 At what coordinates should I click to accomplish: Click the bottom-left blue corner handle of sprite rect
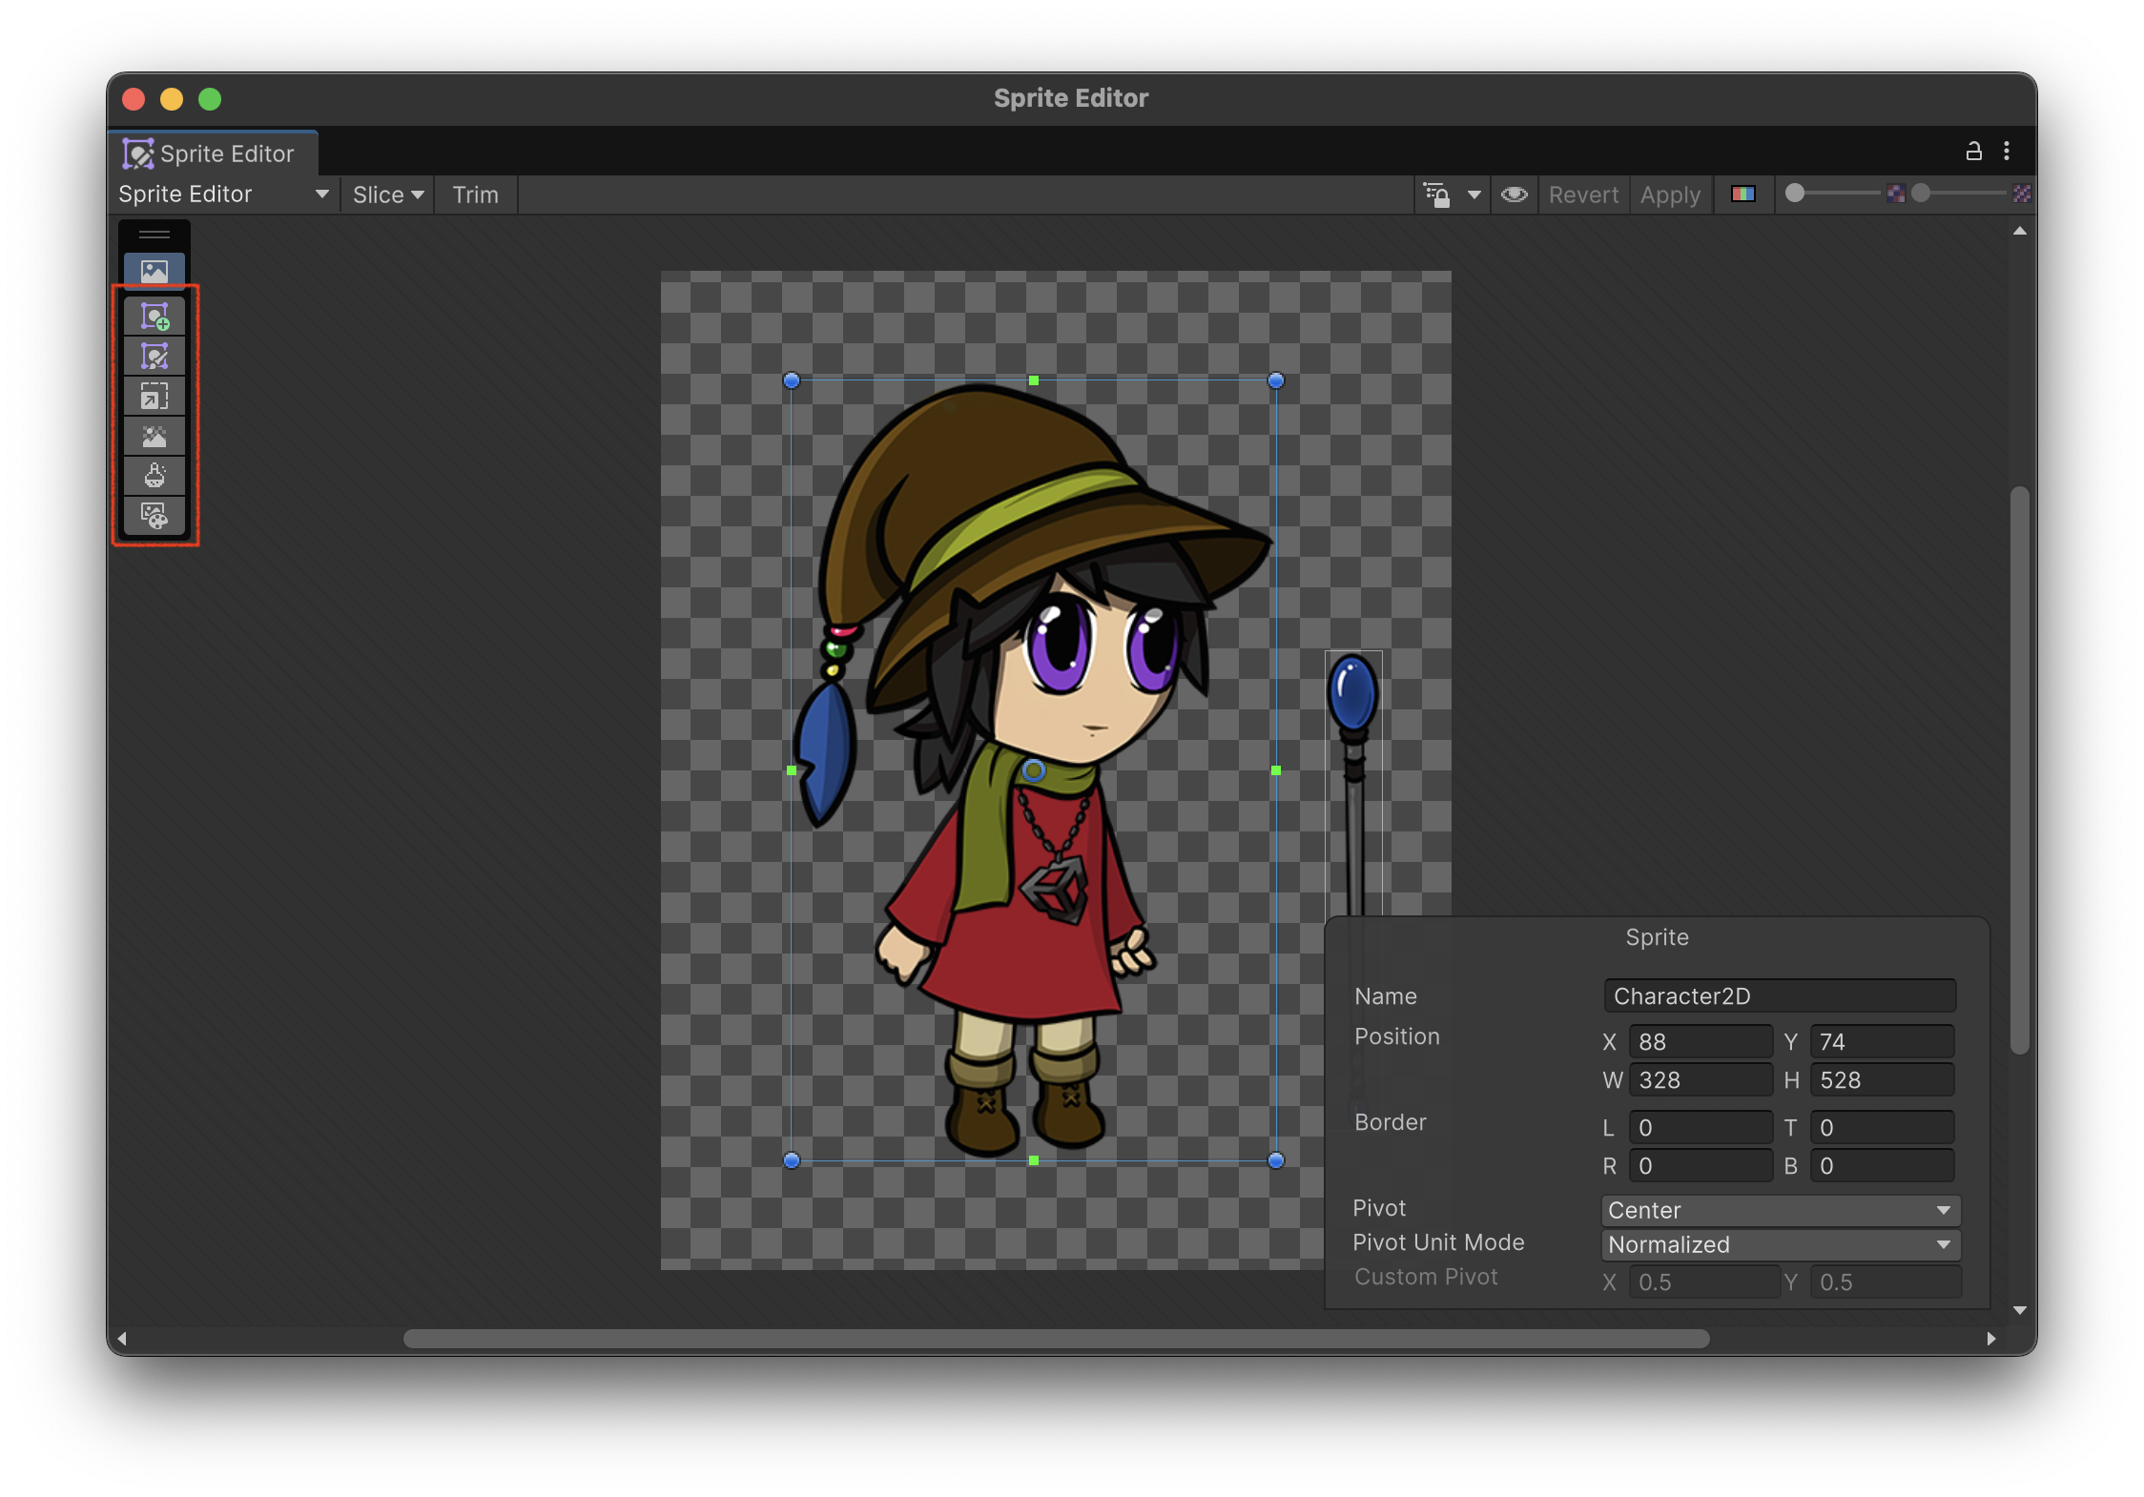click(792, 1160)
